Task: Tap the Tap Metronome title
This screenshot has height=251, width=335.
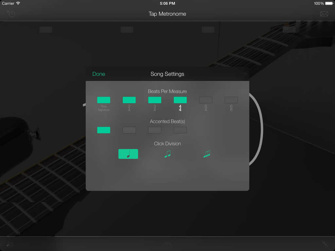Action: (x=167, y=14)
